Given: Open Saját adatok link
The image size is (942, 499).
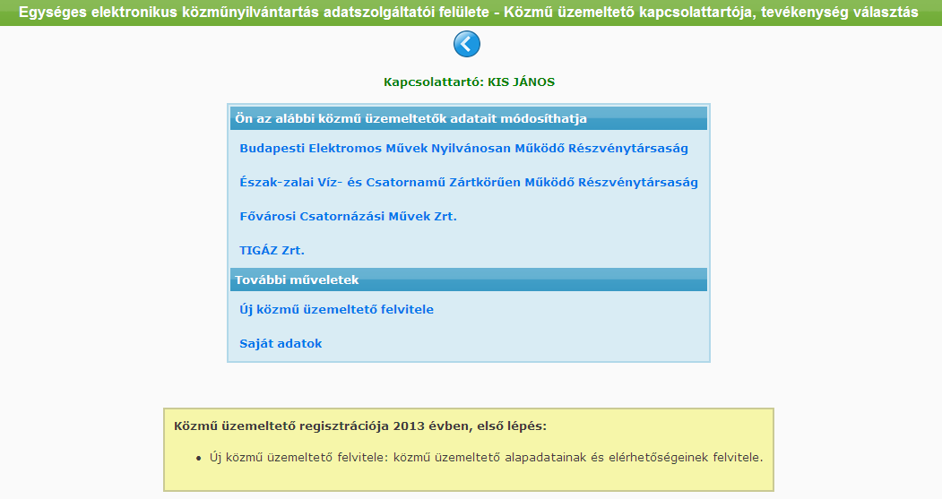Looking at the screenshot, I should [281, 343].
